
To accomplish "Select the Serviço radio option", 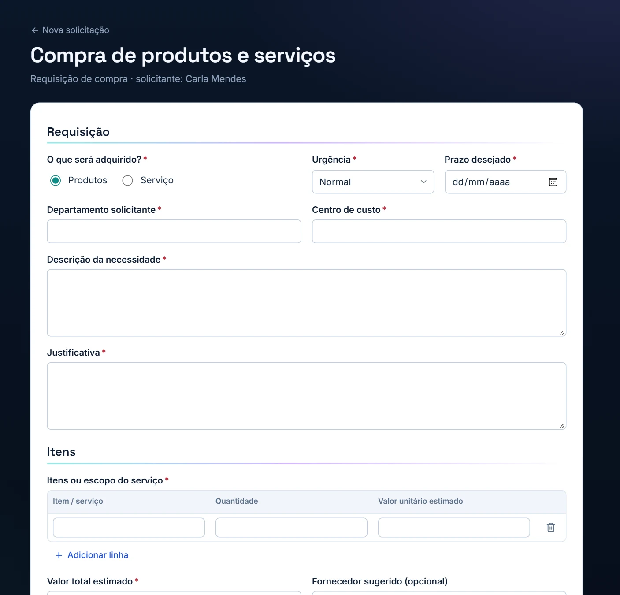I will 127,180.
